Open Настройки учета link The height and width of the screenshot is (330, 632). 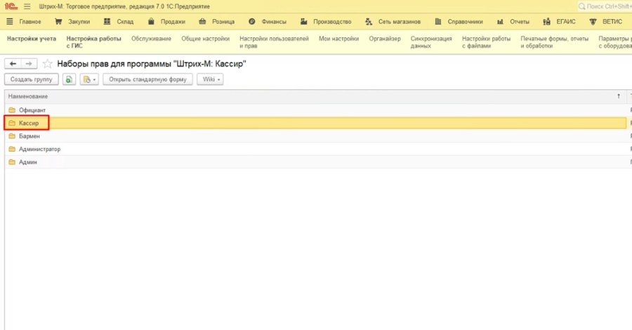[32, 39]
